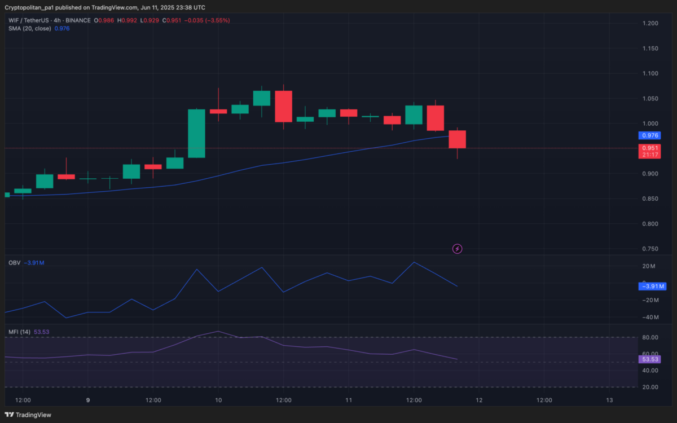Screen dimensions: 677x423
Task: Click the 40.00 MFI axis label
Action: 650,371
